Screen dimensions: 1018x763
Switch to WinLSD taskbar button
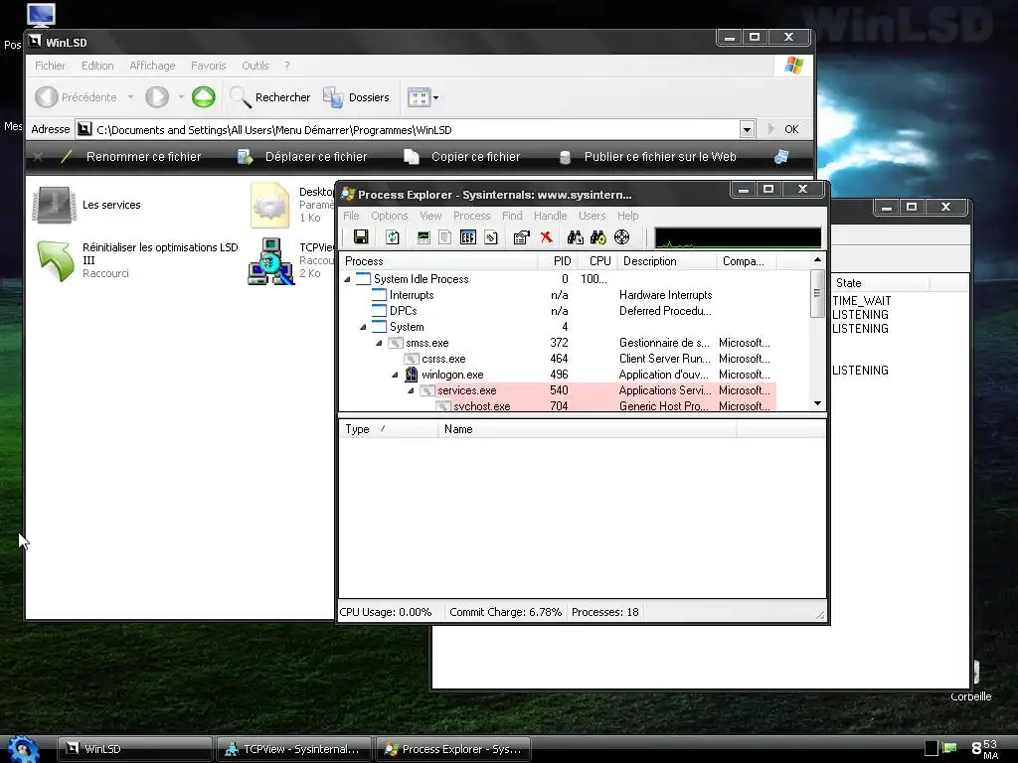point(135,749)
